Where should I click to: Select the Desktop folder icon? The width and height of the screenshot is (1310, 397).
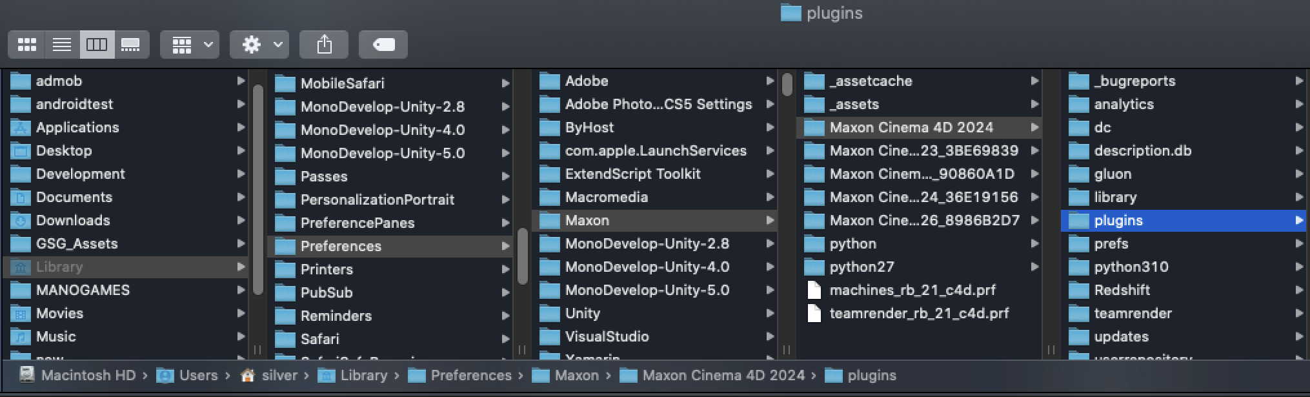(x=21, y=151)
